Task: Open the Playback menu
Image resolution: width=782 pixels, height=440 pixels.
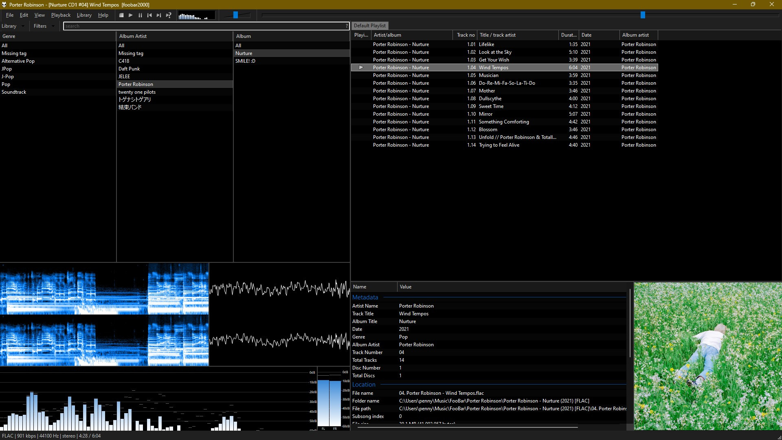Action: click(x=61, y=15)
